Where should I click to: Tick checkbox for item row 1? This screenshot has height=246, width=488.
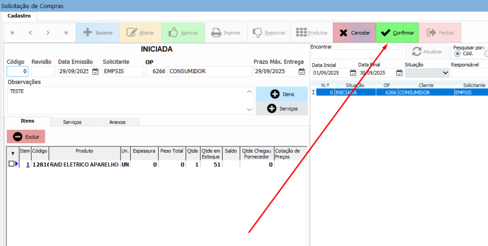click(11, 164)
